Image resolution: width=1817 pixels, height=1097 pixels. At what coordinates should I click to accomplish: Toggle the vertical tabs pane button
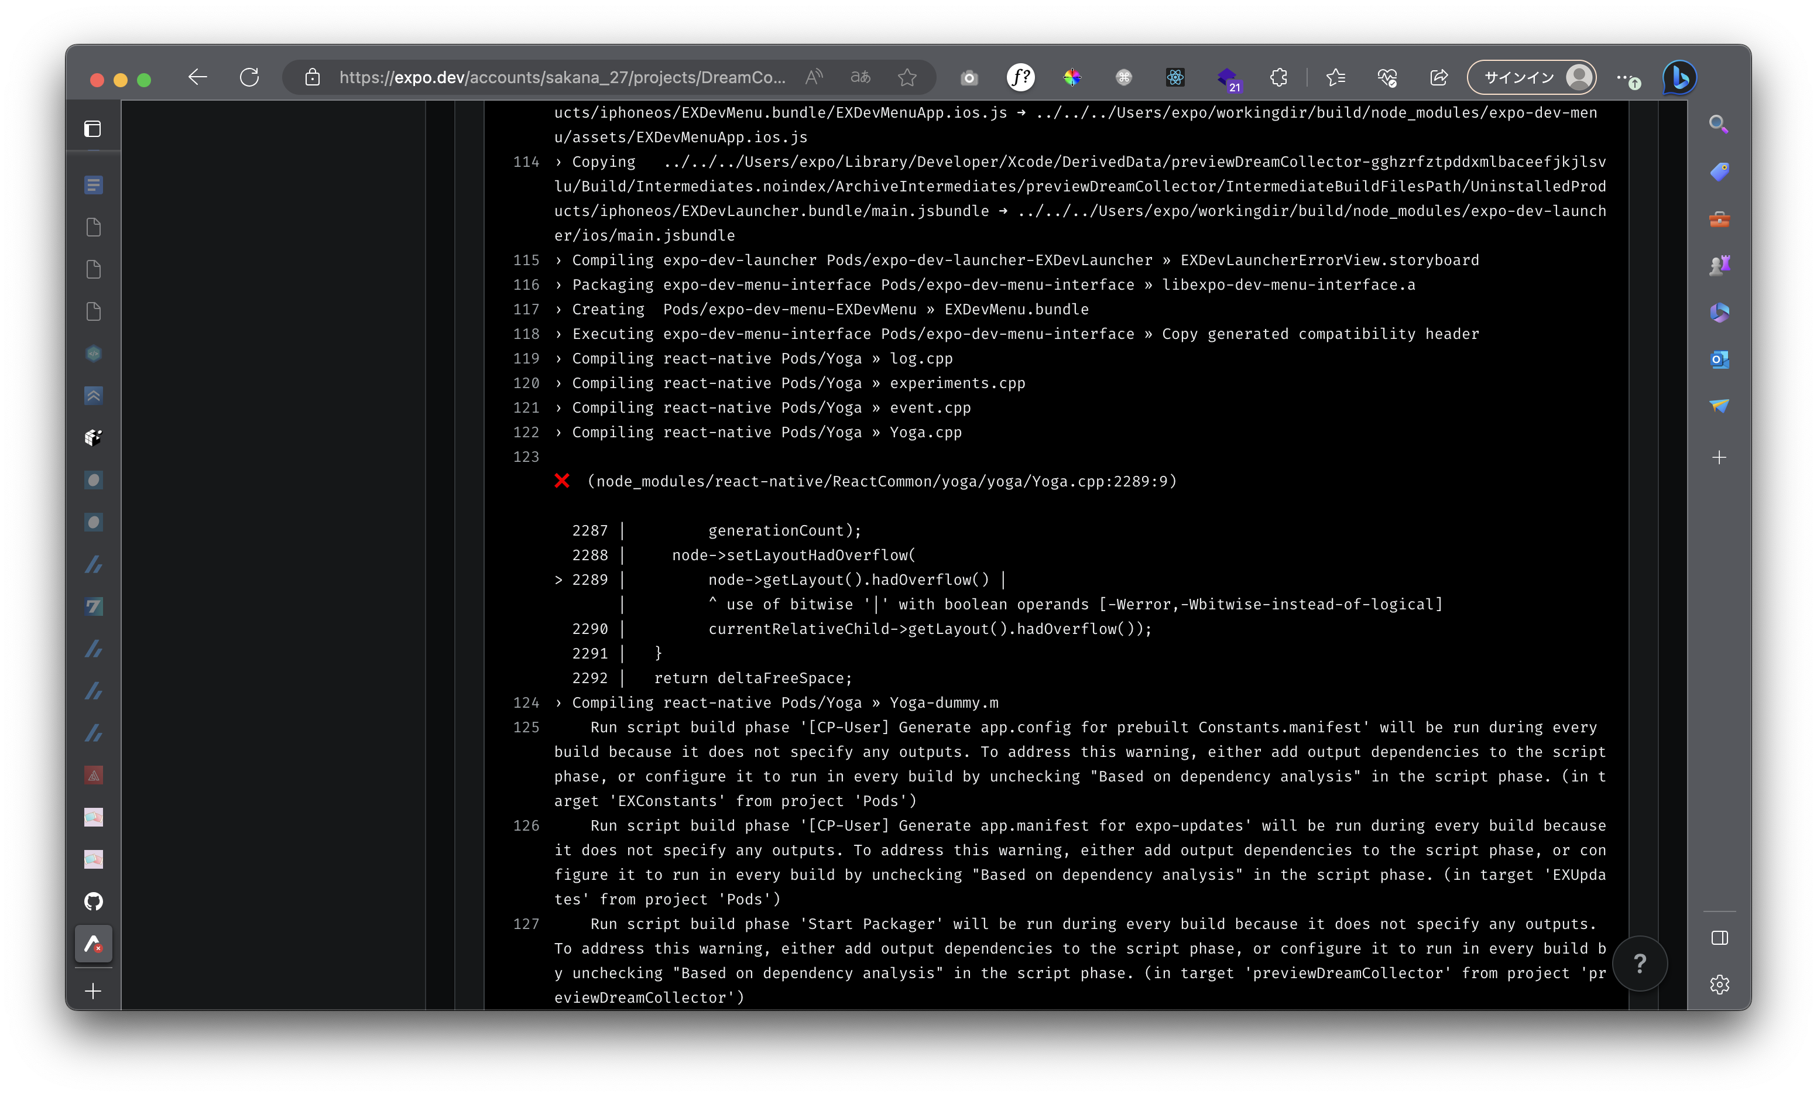click(93, 129)
